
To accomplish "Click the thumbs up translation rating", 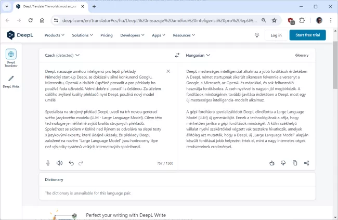I will (272, 163).
